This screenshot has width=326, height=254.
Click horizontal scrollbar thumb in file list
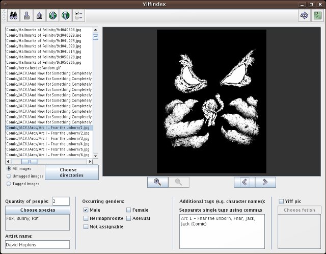(x=30, y=162)
